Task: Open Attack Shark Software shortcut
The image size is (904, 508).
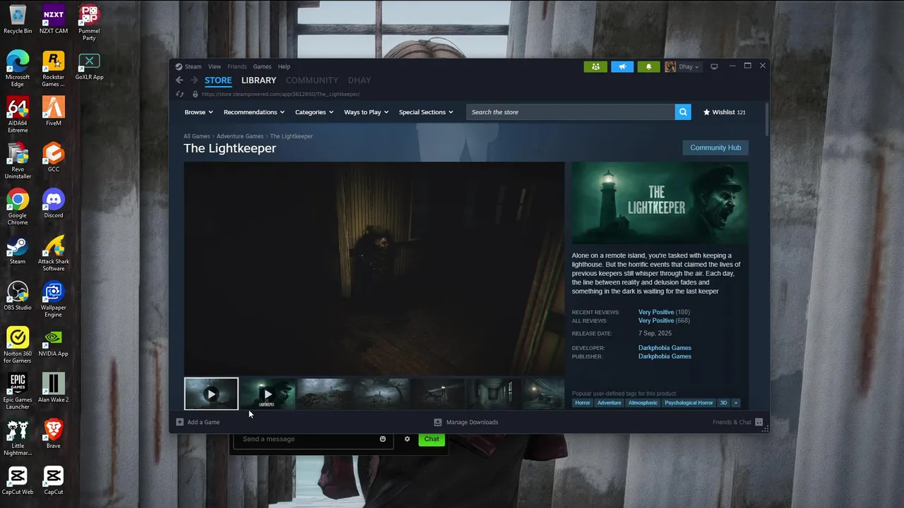Action: click(54, 253)
